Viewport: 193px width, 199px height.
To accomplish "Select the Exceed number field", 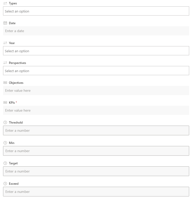I will [96, 192].
